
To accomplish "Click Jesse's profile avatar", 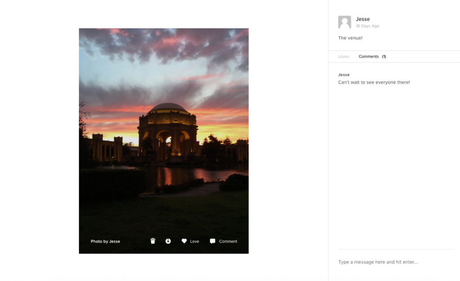I will pyautogui.click(x=345, y=22).
